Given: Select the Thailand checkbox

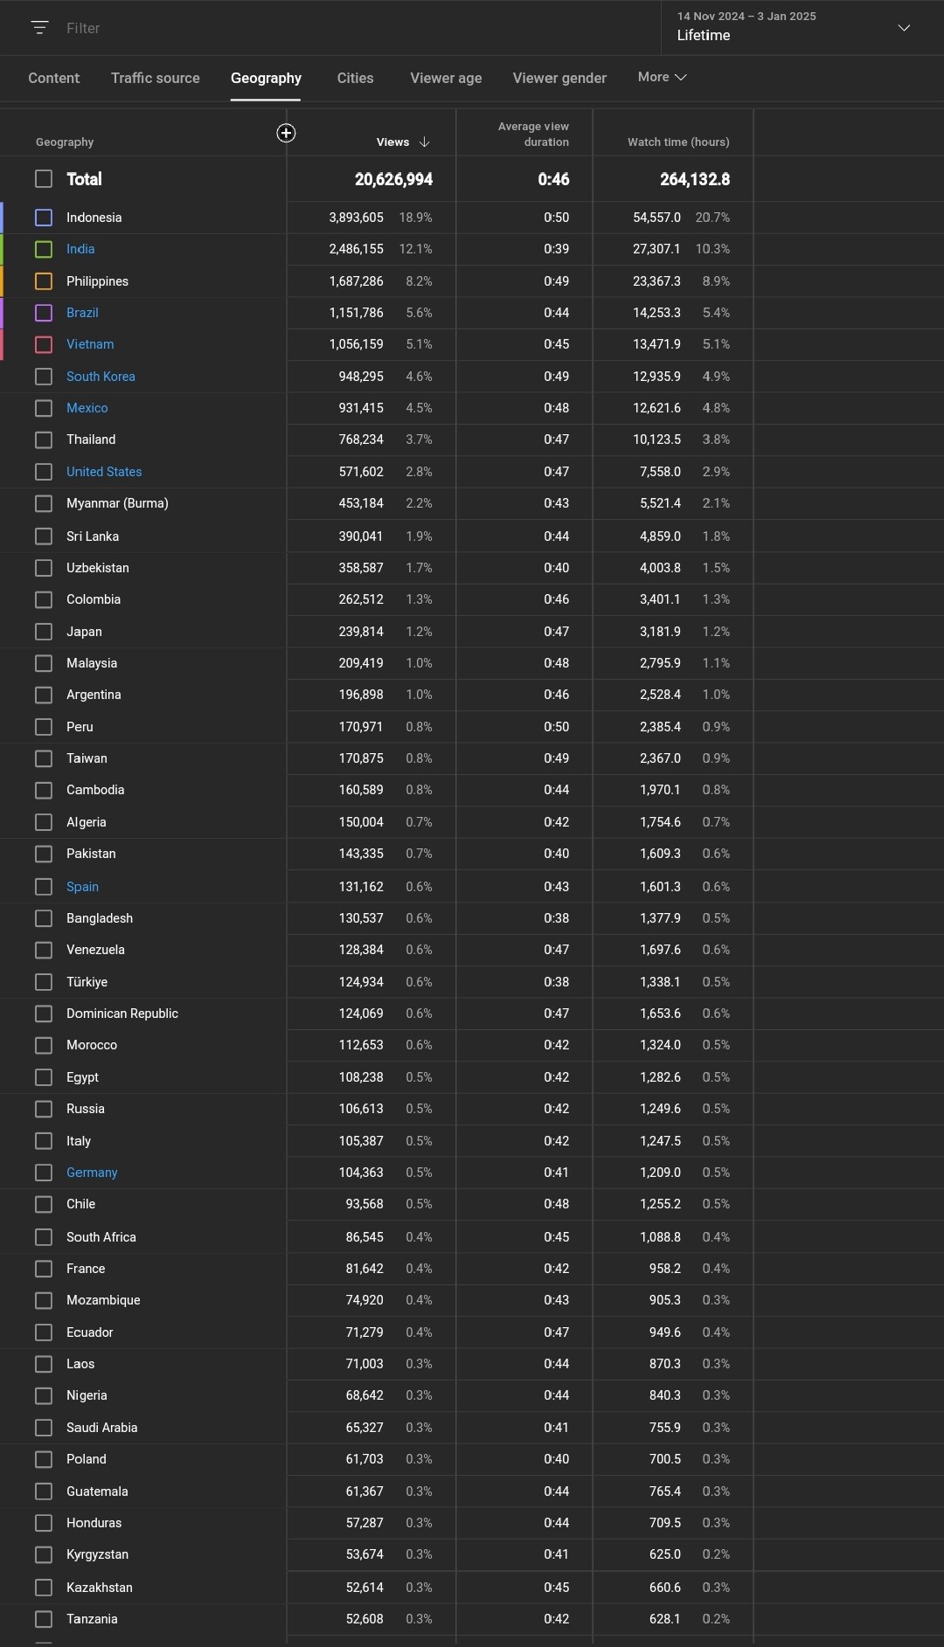Looking at the screenshot, I should 44,439.
